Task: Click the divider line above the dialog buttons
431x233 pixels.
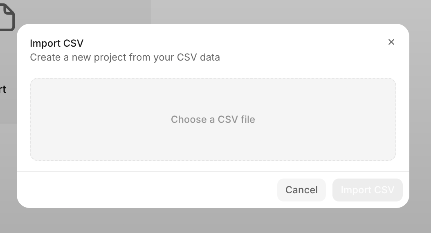Action: (213, 172)
